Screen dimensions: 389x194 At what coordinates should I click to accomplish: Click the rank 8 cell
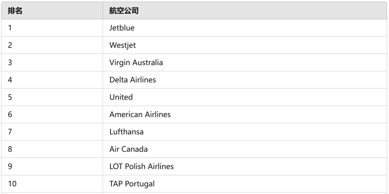[52, 149]
